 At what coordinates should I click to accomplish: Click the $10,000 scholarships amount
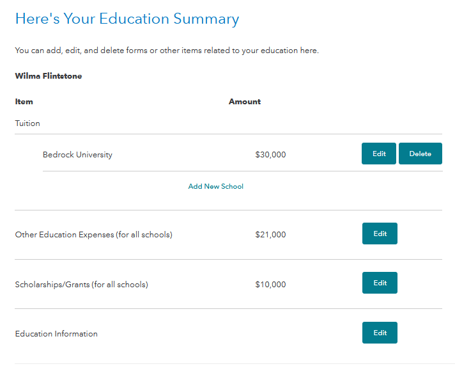(x=270, y=285)
